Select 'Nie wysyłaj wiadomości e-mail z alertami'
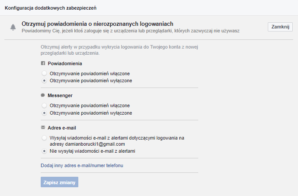The width and height of the screenshot is (298, 196). point(44,151)
